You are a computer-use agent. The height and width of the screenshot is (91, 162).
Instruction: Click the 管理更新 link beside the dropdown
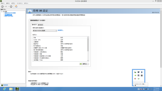pos(60,30)
